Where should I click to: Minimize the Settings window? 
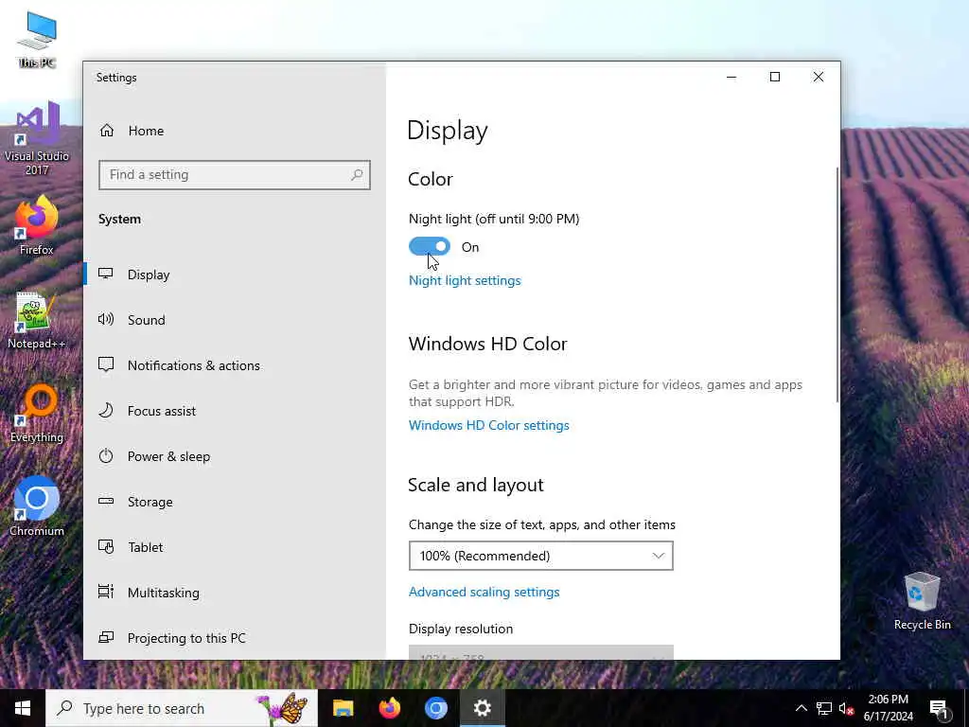click(x=731, y=78)
